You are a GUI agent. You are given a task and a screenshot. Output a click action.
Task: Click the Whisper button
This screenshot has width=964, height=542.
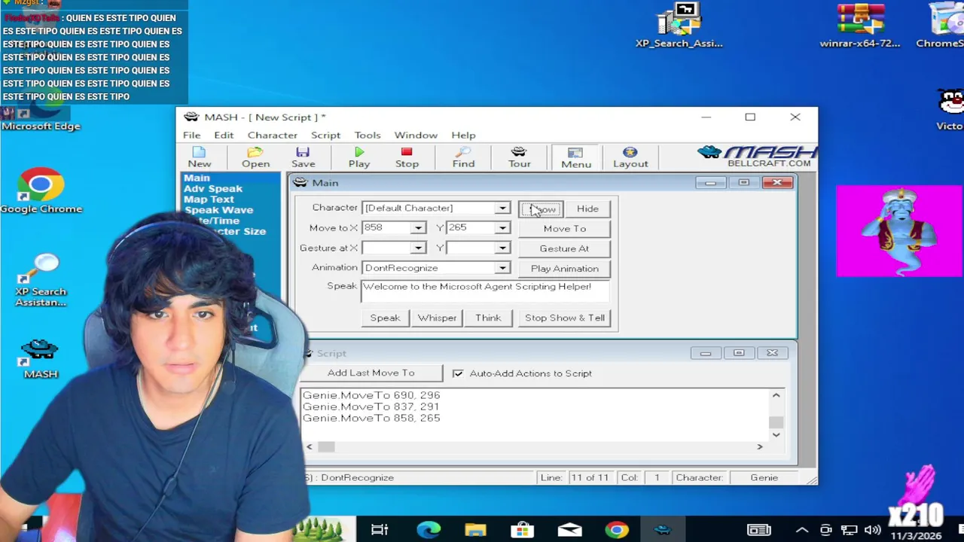click(437, 318)
